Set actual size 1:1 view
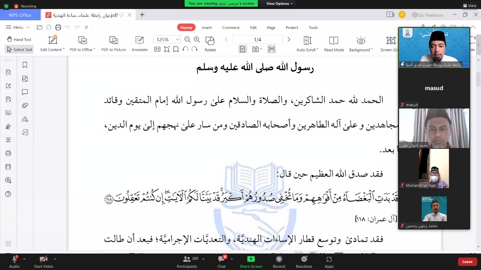 click(x=157, y=49)
